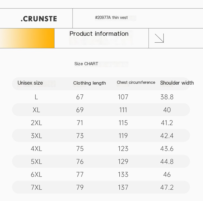This screenshot has width=203, height=201.
Task: Select the size '2XL' row label
Action: pyautogui.click(x=36, y=123)
